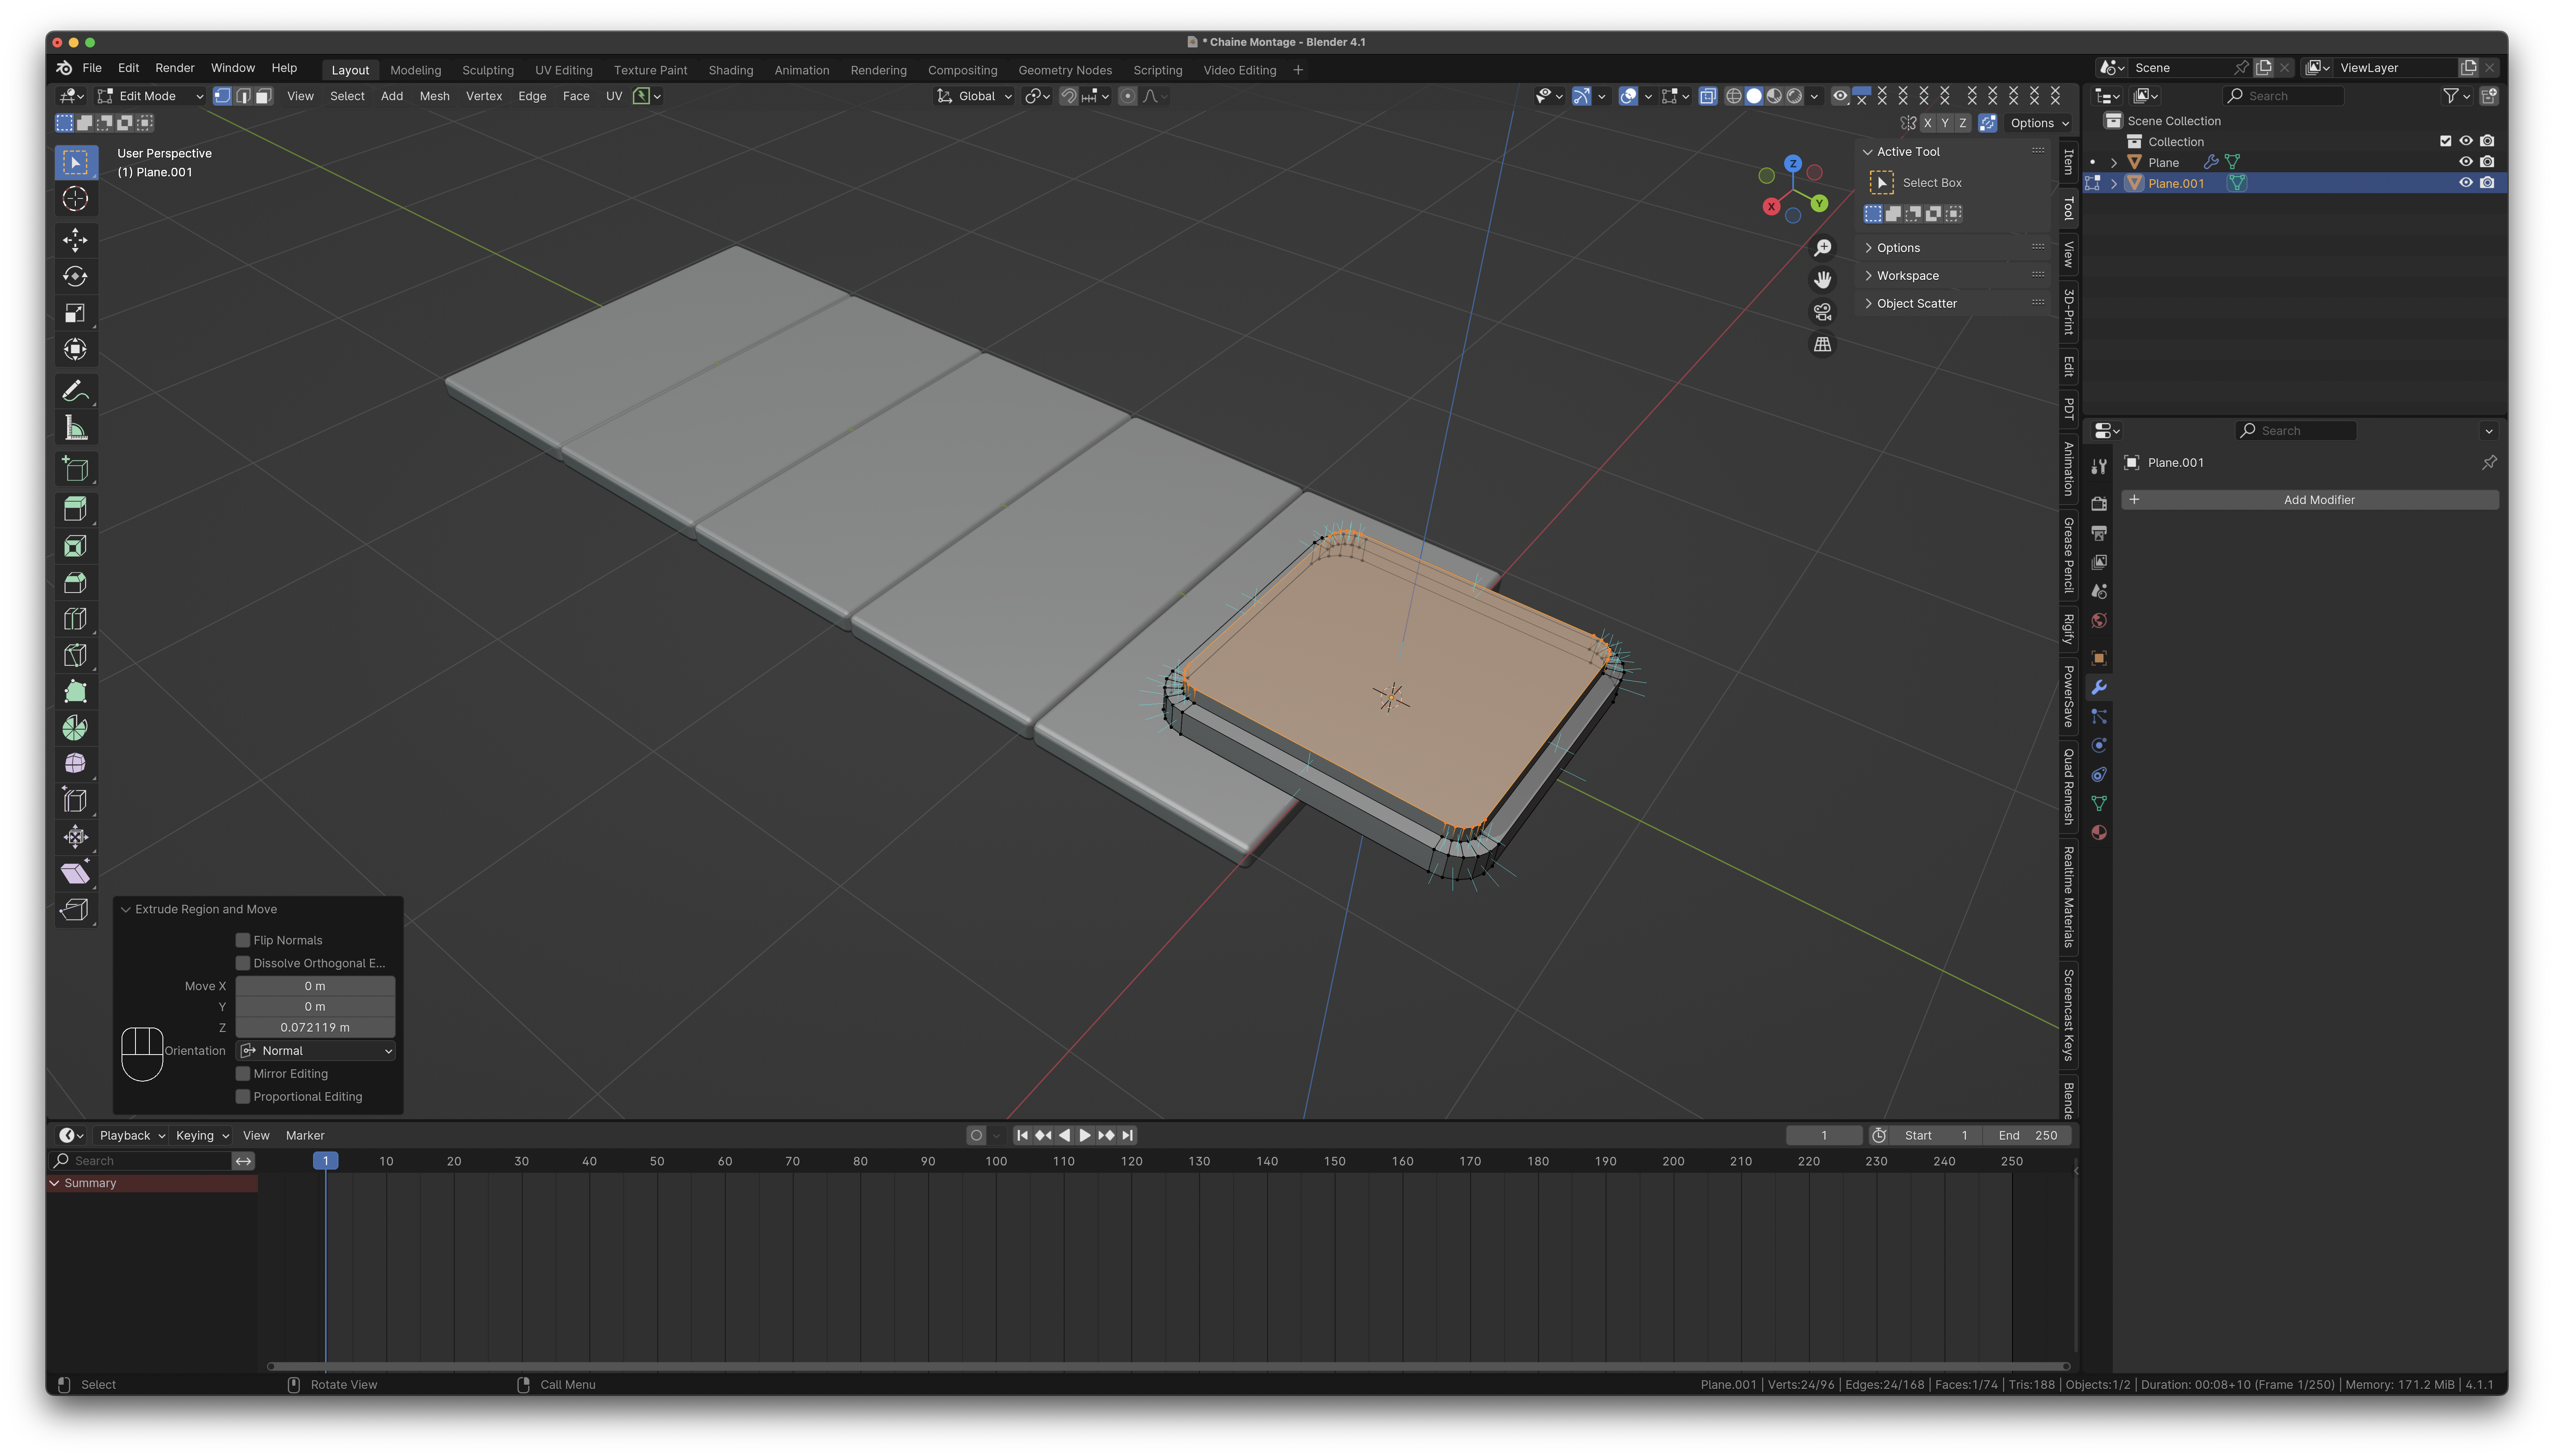Image resolution: width=2554 pixels, height=1456 pixels.
Task: Play the animation forward
Action: coord(1085,1136)
